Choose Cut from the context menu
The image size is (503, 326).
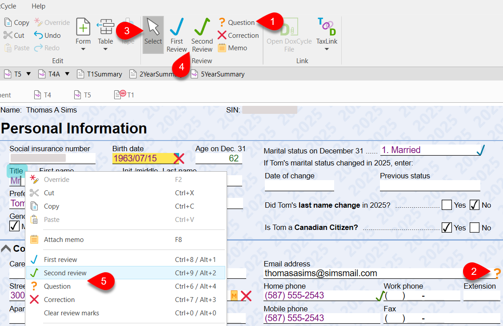tap(126, 193)
